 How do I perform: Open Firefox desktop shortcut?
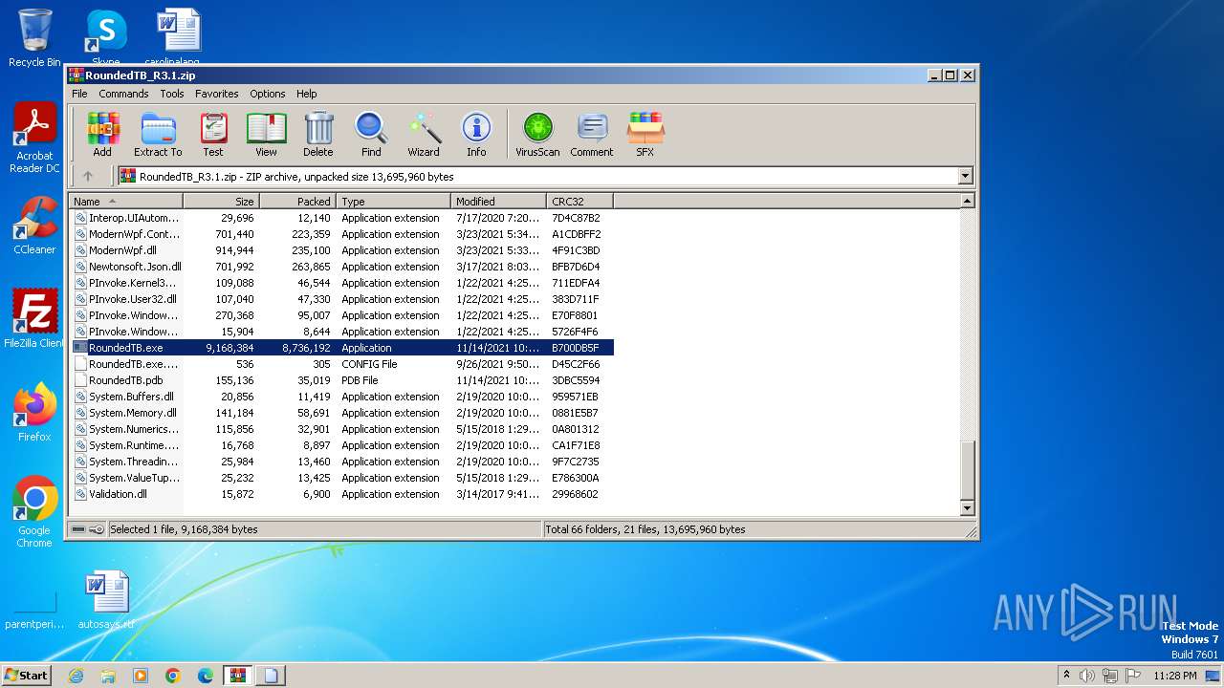point(34,413)
